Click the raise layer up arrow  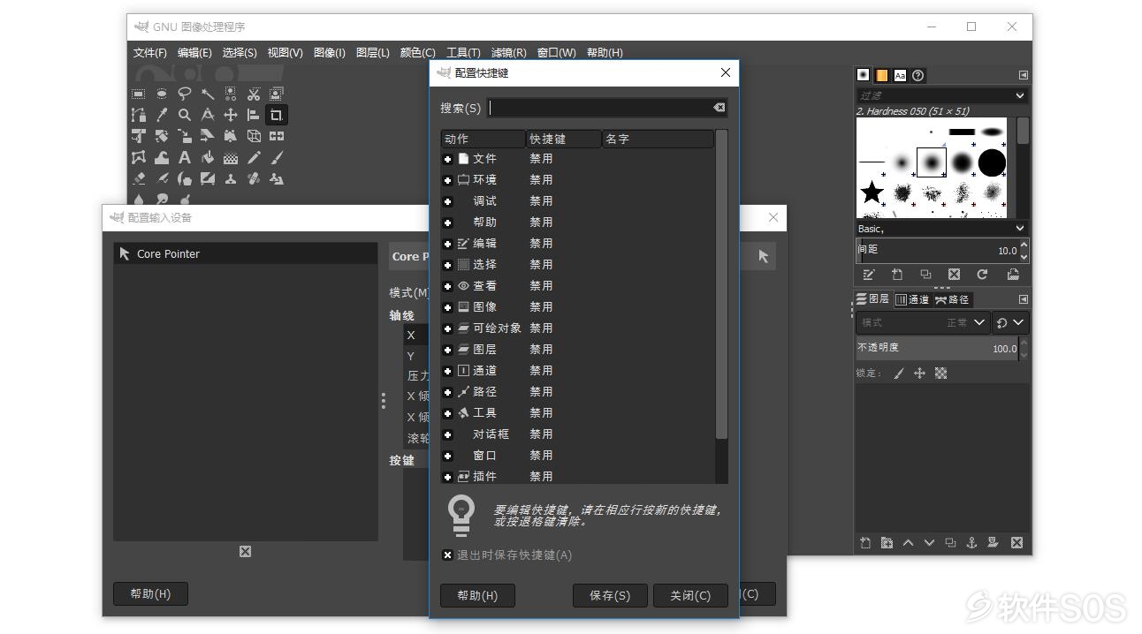click(x=908, y=542)
